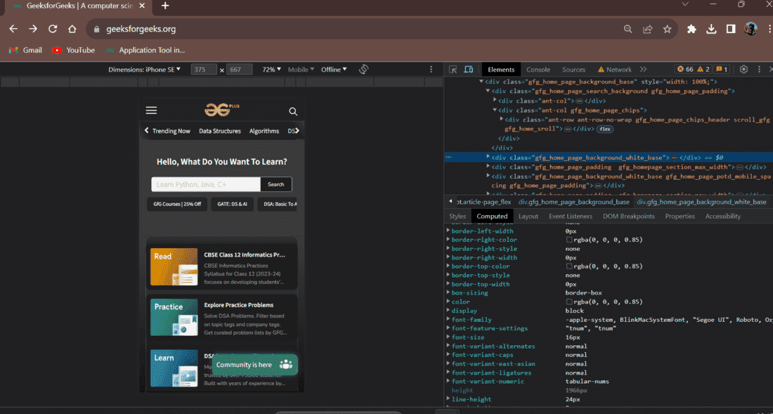Open the Chrome extensions puzzle icon
The image size is (773, 414).
[691, 29]
